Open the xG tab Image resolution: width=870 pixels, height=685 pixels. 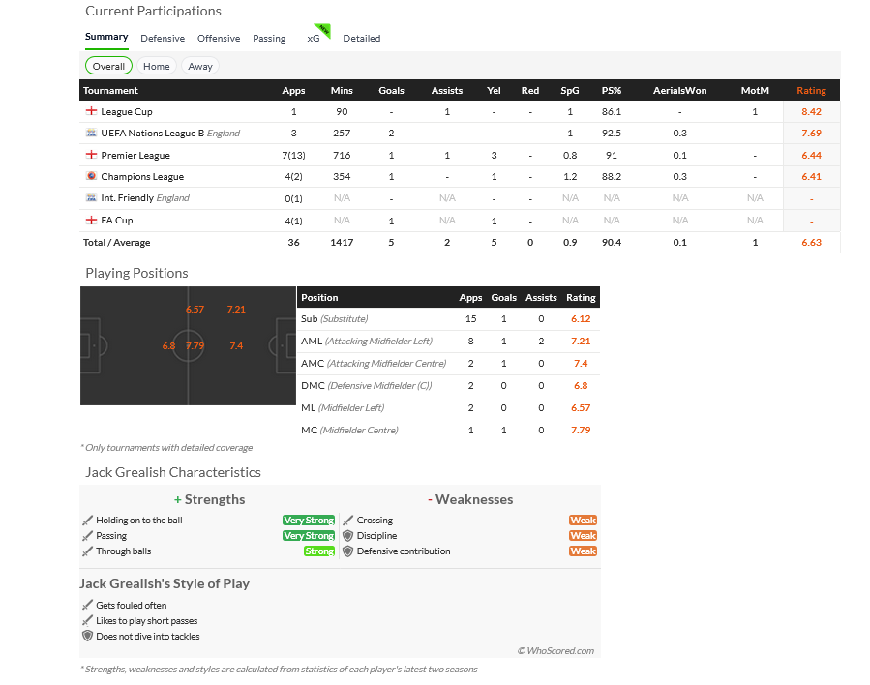tap(314, 39)
